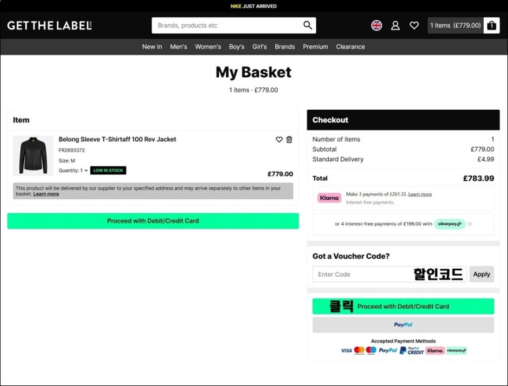Open the Men's menu
508x386 pixels.
click(178, 47)
